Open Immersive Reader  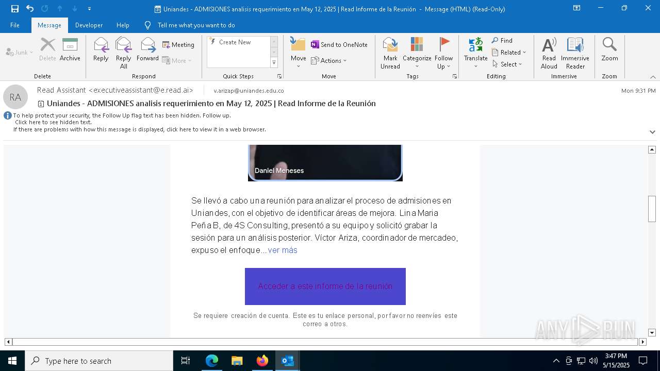pos(575,53)
